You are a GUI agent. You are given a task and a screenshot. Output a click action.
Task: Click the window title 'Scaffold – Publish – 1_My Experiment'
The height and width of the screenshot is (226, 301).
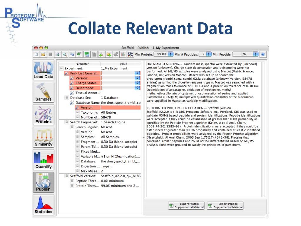coord(150,48)
